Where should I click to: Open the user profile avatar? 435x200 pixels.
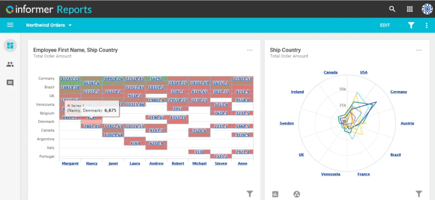point(427,9)
